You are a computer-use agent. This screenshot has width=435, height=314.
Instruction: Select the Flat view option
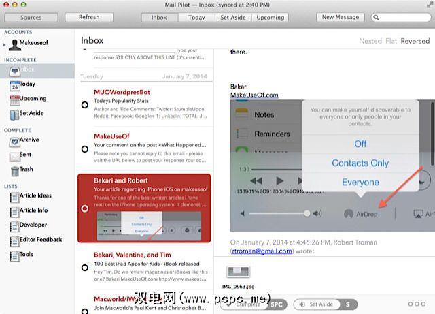click(x=391, y=41)
